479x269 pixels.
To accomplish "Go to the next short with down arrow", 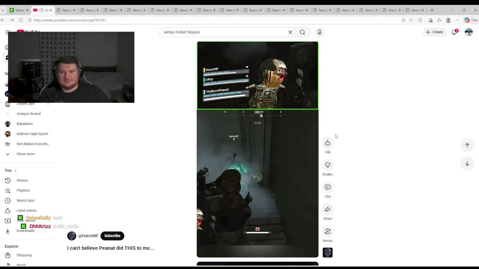I will (x=467, y=164).
